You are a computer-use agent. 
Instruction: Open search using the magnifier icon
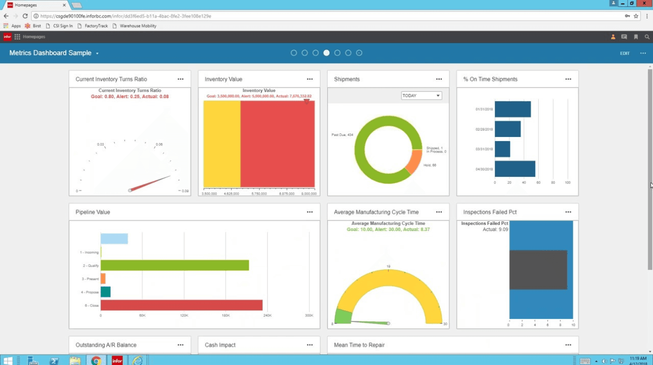646,36
